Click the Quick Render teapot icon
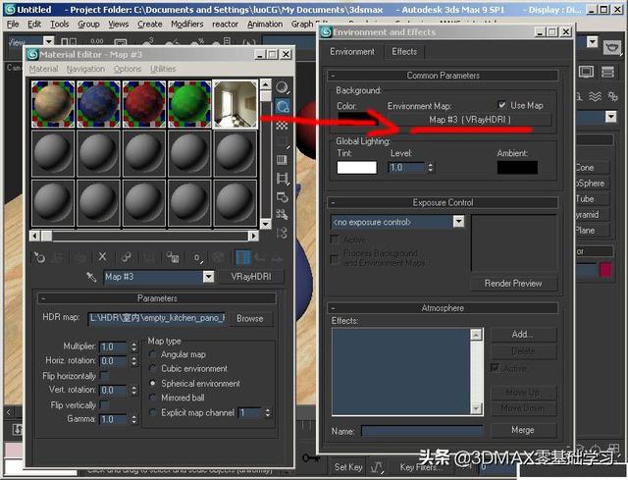The width and height of the screenshot is (628, 480). pos(611,47)
